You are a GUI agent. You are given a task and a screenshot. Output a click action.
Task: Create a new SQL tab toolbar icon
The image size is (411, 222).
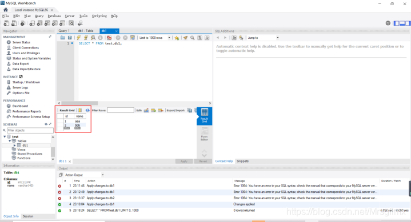click(6, 23)
